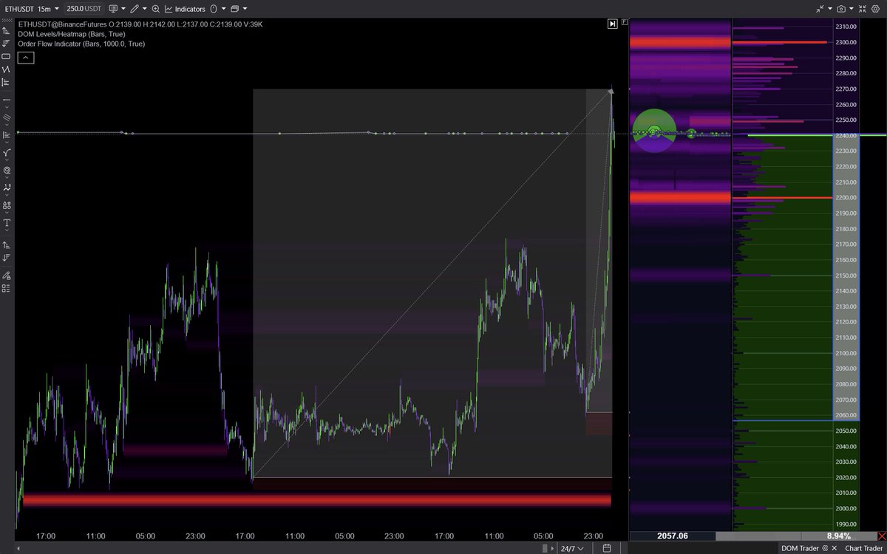887x554 pixels.
Task: Click the window layout icon
Action: pyautogui.click(x=235, y=9)
